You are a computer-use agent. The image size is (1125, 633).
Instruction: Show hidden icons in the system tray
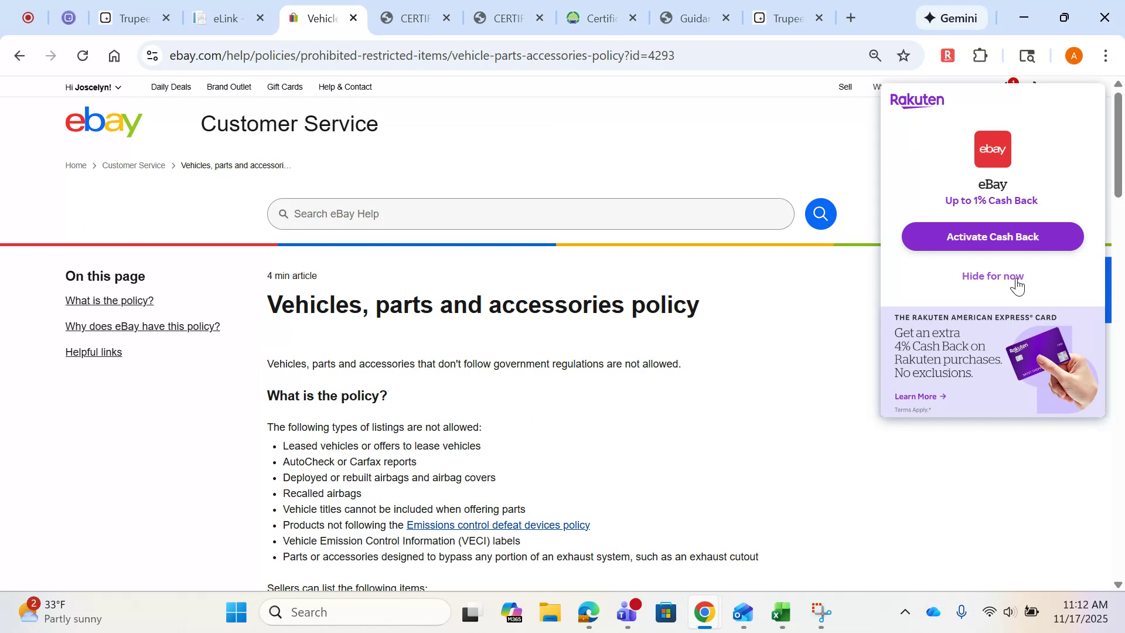pyautogui.click(x=905, y=611)
